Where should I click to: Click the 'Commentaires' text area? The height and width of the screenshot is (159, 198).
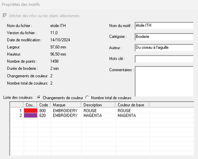(x=164, y=82)
